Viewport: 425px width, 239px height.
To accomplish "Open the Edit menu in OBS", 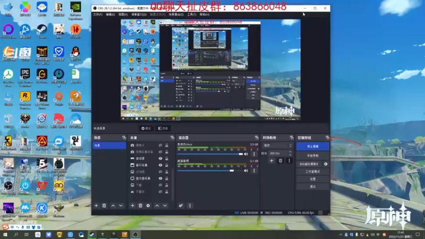I will [x=110, y=14].
